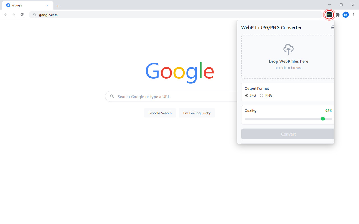The width and height of the screenshot is (359, 224).
Task: Open the Chrome profile avatar M
Action: pyautogui.click(x=346, y=15)
